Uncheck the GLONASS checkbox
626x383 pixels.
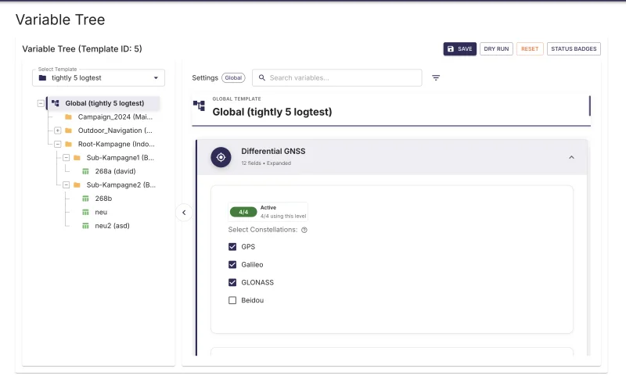pyautogui.click(x=232, y=282)
